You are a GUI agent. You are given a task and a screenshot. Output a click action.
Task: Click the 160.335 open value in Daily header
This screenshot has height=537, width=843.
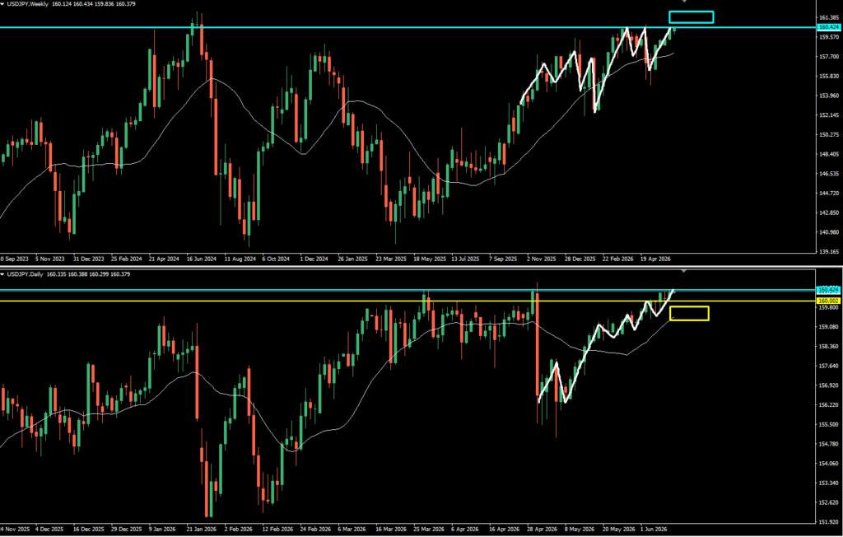coord(57,274)
